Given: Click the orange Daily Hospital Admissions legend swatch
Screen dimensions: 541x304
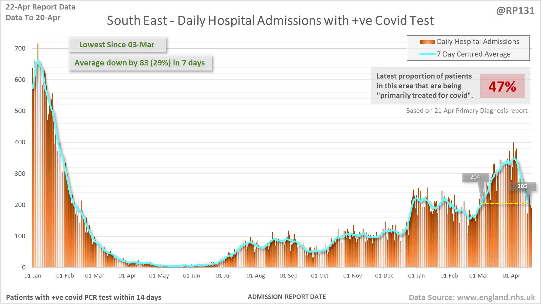Looking at the screenshot, I should 427,42.
